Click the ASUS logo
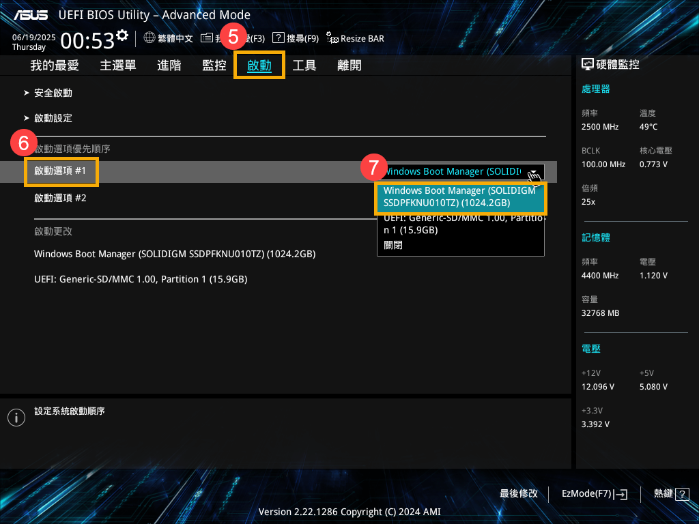 31,15
